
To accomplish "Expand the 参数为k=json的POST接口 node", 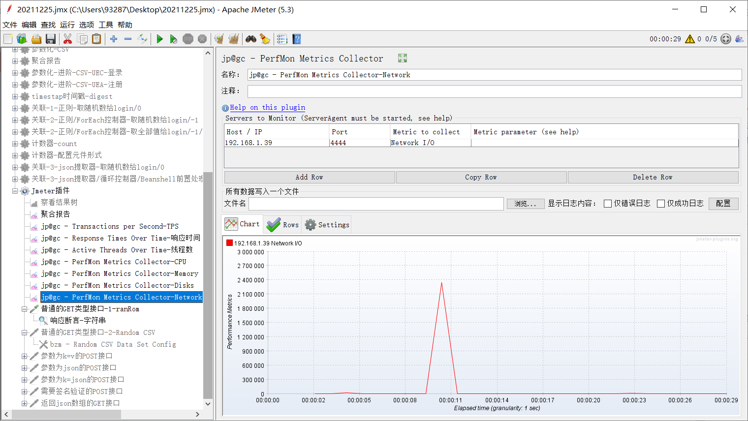I will tap(24, 380).
